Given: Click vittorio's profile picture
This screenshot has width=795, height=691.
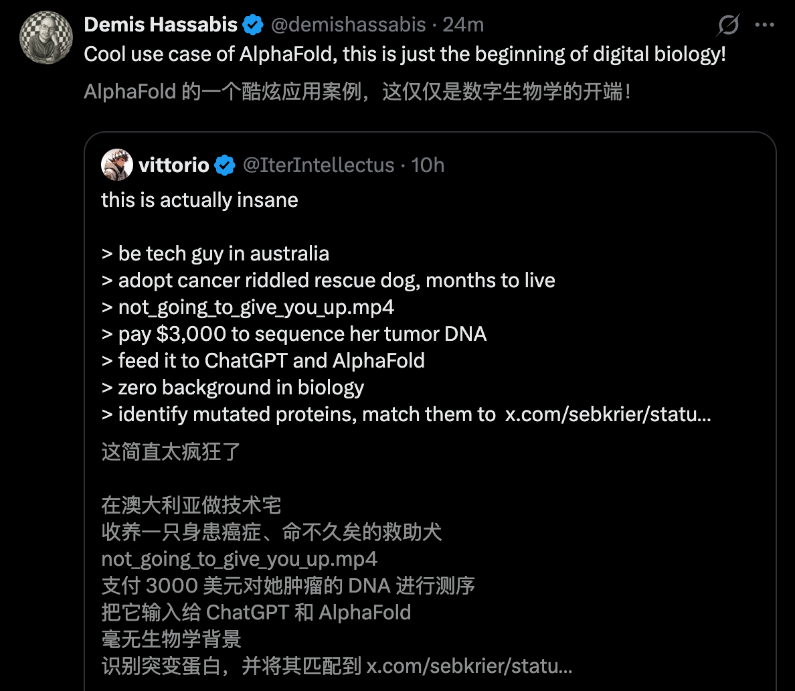Looking at the screenshot, I should tap(117, 165).
